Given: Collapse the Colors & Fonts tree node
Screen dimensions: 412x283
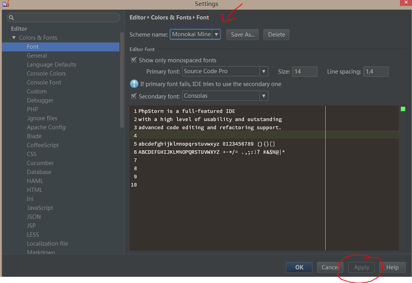Looking at the screenshot, I should point(14,38).
